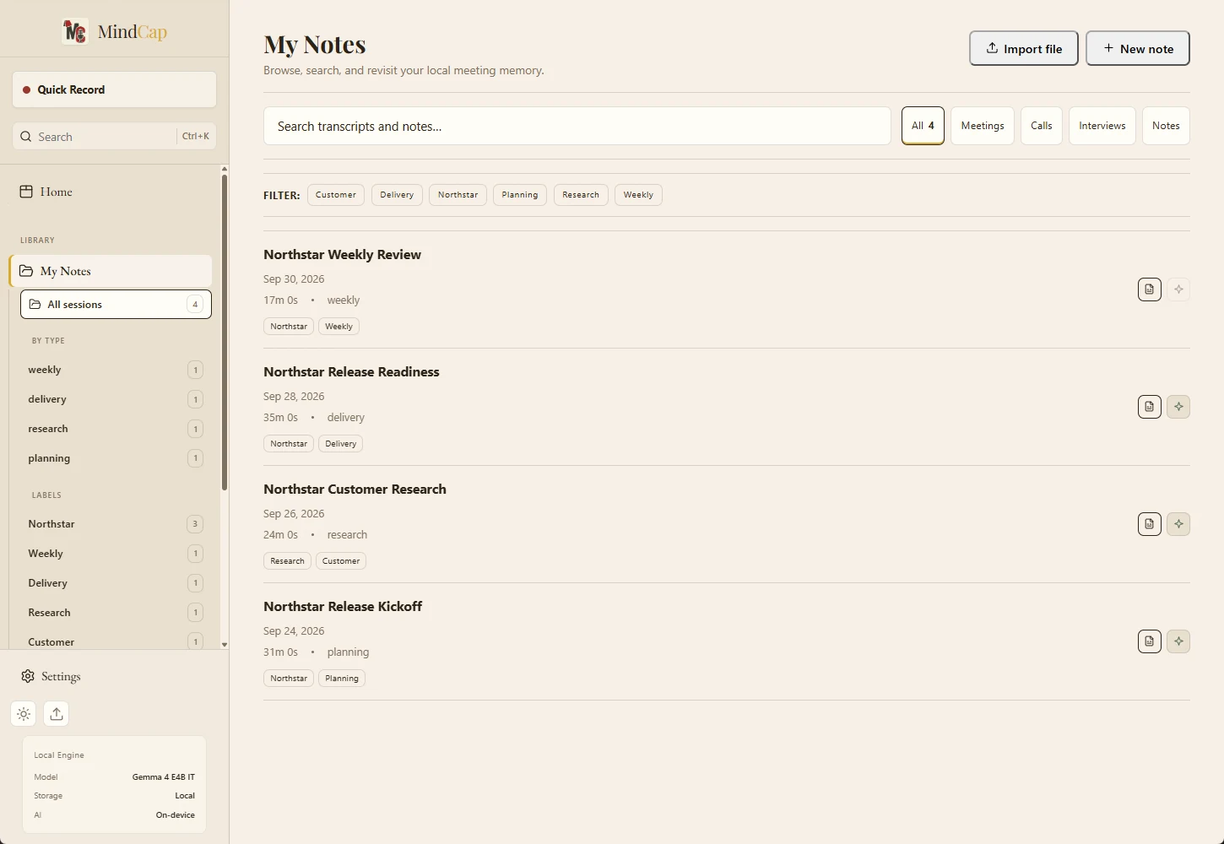Switch to the Interviews tab
Image resolution: width=1224 pixels, height=844 pixels.
[x=1102, y=126]
